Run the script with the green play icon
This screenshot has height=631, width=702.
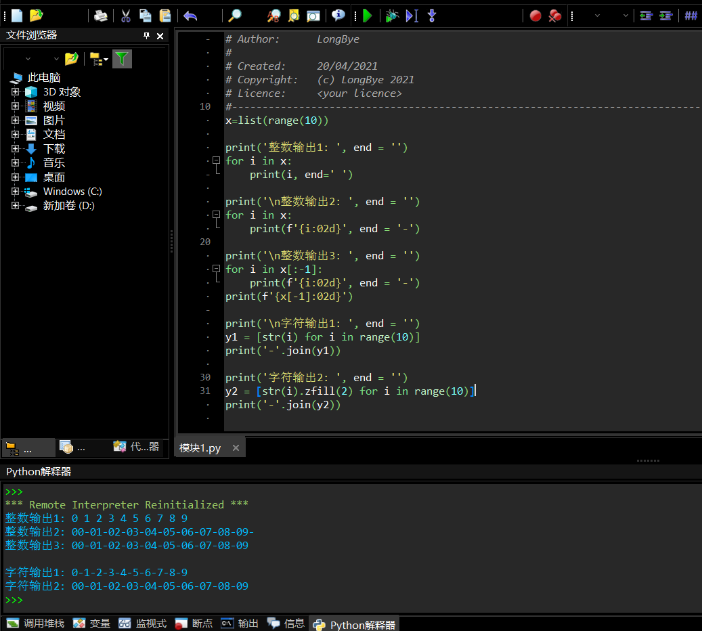(368, 16)
